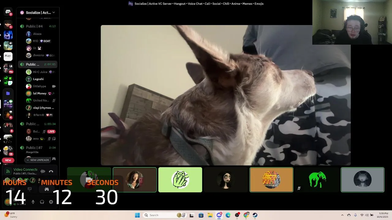
Task: Click the red NEW unreads pill in server list
Action: (8, 160)
